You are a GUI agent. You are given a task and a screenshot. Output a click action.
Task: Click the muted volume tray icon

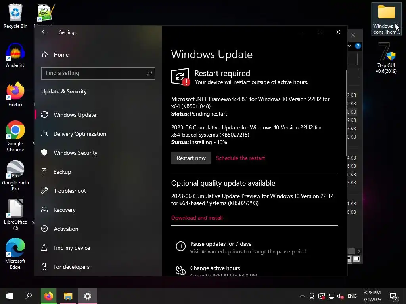[x=341, y=296]
